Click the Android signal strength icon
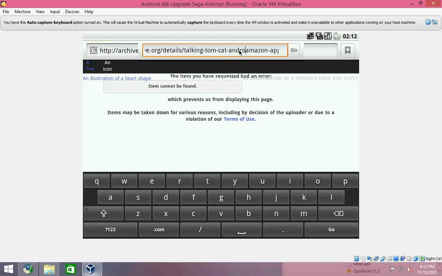Viewport: 442px width, 276px height. pyautogui.click(x=328, y=36)
